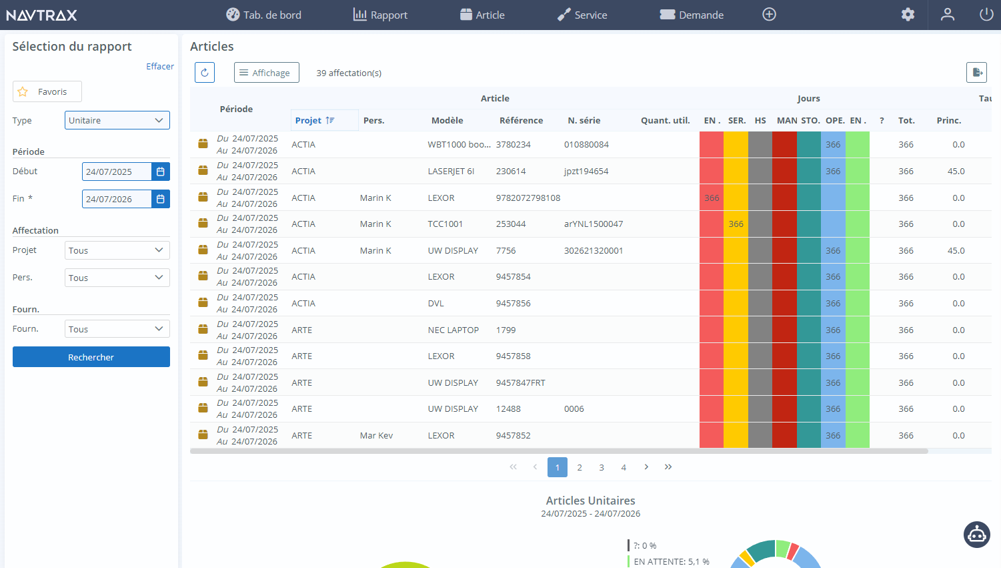Click the box icon for TCC1001 row

203,224
